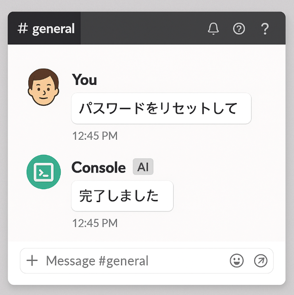Select the general channel name tab
Screen dimensions: 294x295
coord(54,29)
